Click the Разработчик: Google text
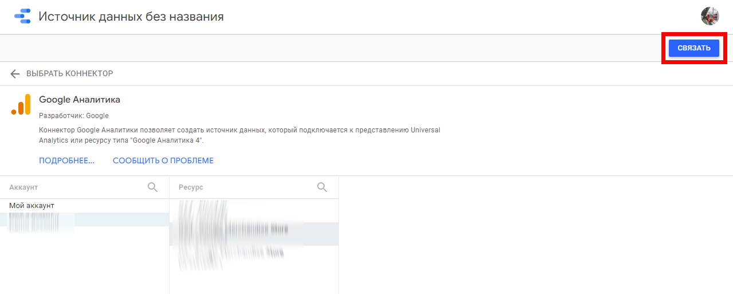The image size is (733, 294). [x=74, y=116]
